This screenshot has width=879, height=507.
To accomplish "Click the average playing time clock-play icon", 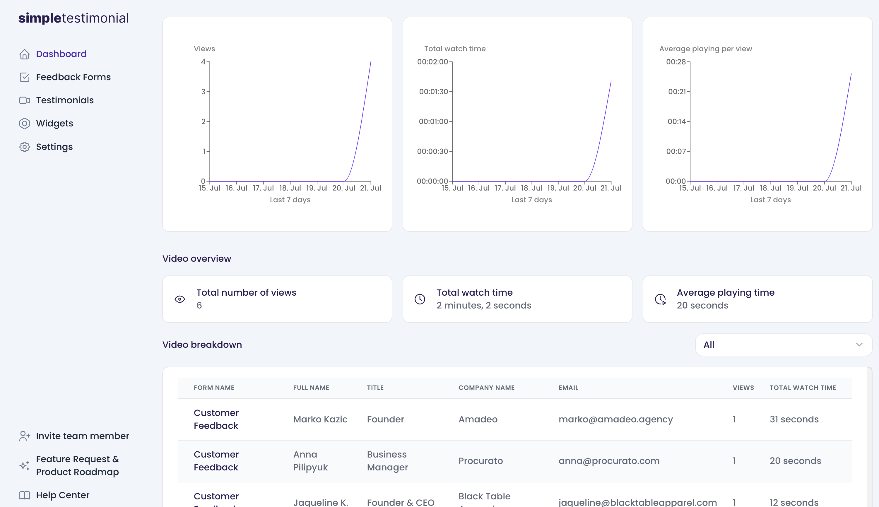I will pyautogui.click(x=660, y=299).
